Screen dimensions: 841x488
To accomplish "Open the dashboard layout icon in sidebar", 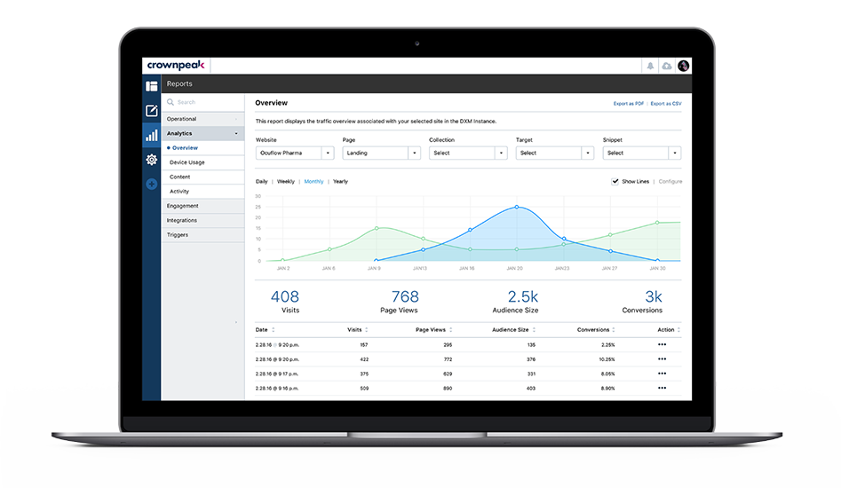I will point(151,86).
